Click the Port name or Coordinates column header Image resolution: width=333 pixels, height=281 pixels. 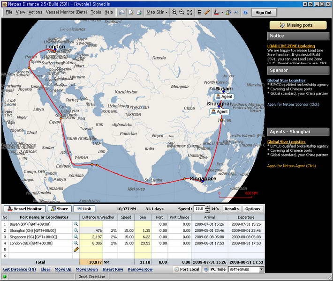[44, 217]
